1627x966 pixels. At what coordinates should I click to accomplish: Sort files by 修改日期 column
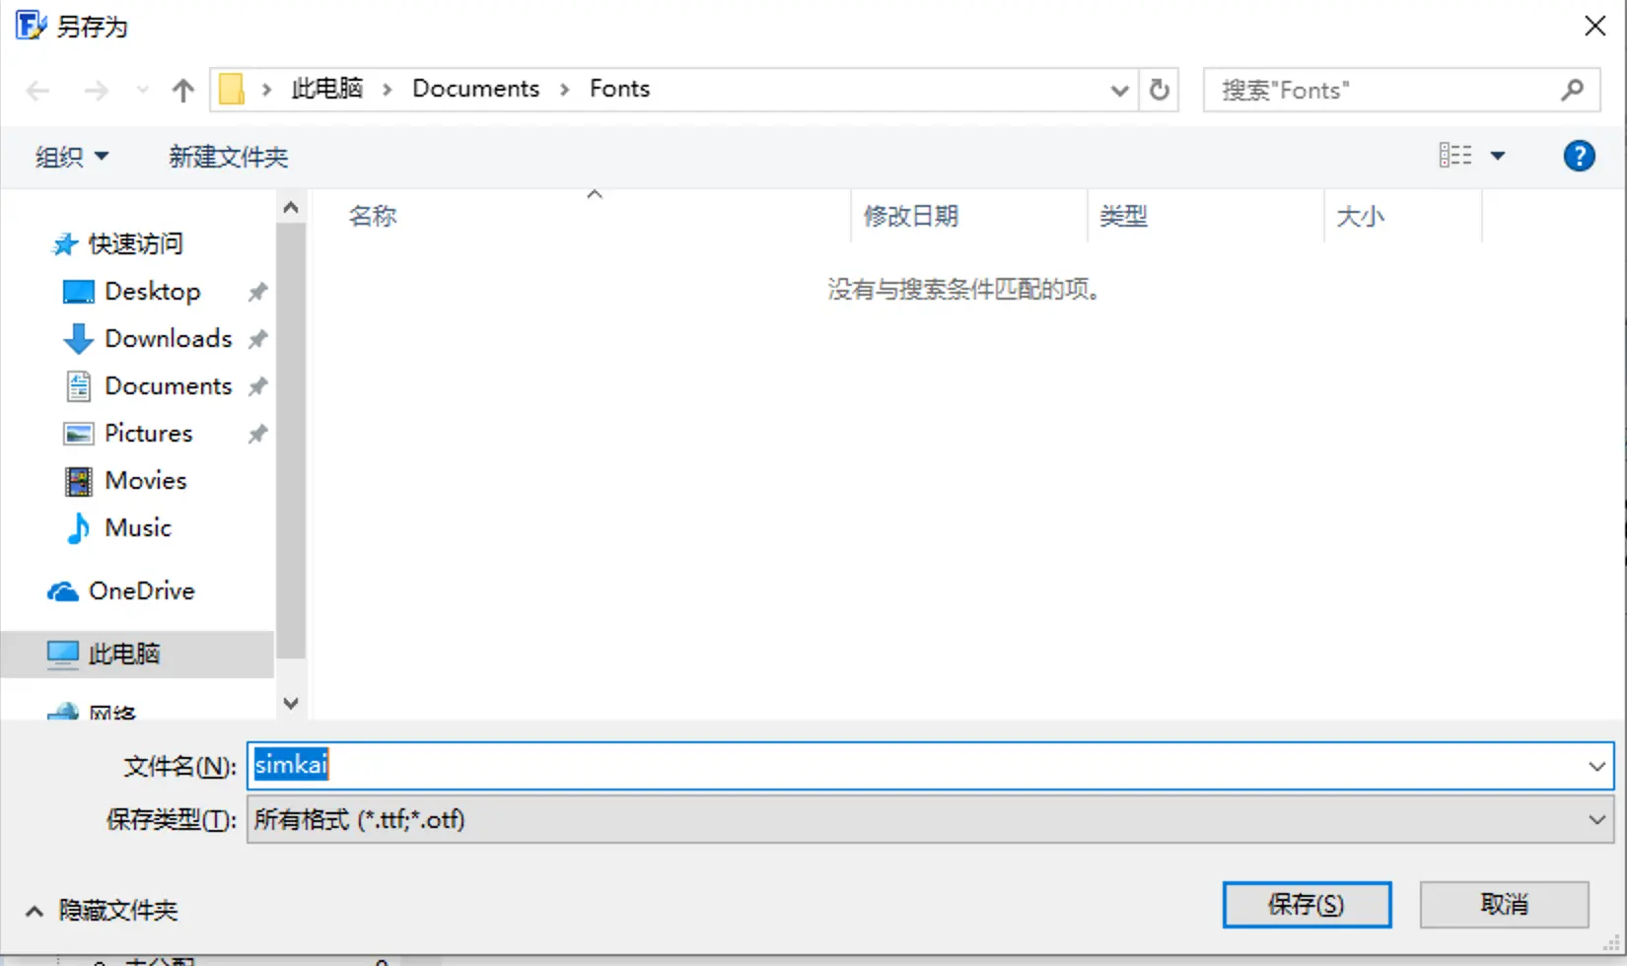pos(910,216)
